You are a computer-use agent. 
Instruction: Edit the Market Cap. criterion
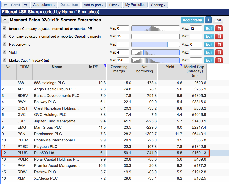tap(209, 60)
